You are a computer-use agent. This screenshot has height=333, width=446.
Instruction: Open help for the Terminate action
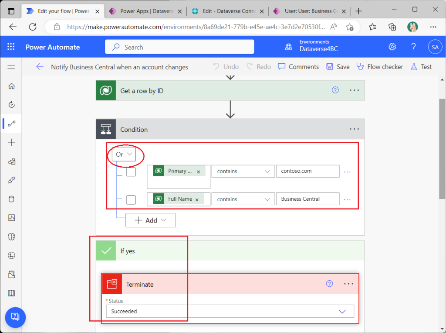(329, 284)
